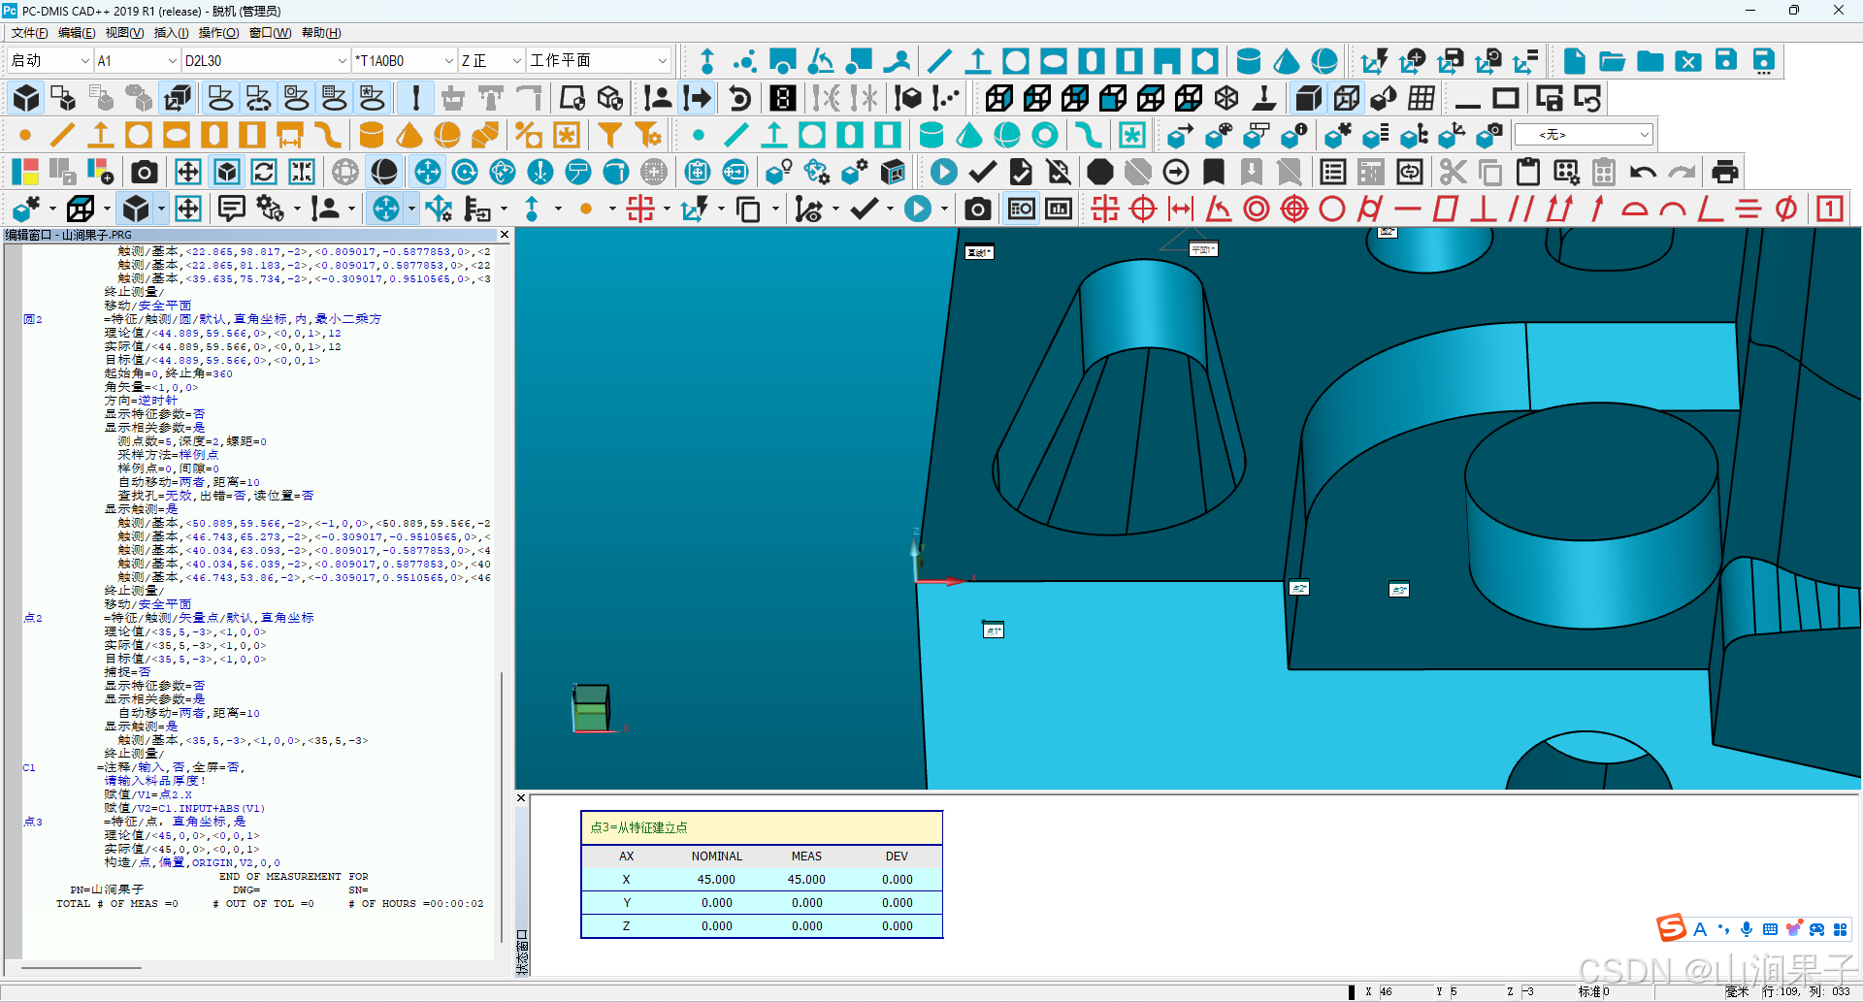Click the black checkmark mark-all icon
The height and width of the screenshot is (1002, 1863).
(982, 173)
